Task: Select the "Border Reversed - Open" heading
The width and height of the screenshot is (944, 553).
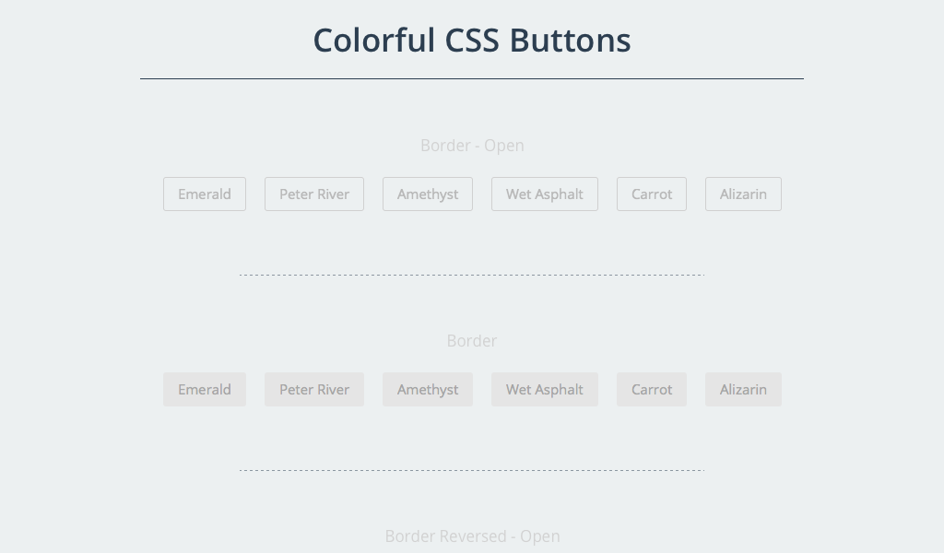Action: click(x=472, y=536)
